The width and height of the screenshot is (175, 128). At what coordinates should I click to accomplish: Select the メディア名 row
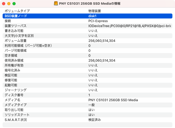point(87,100)
